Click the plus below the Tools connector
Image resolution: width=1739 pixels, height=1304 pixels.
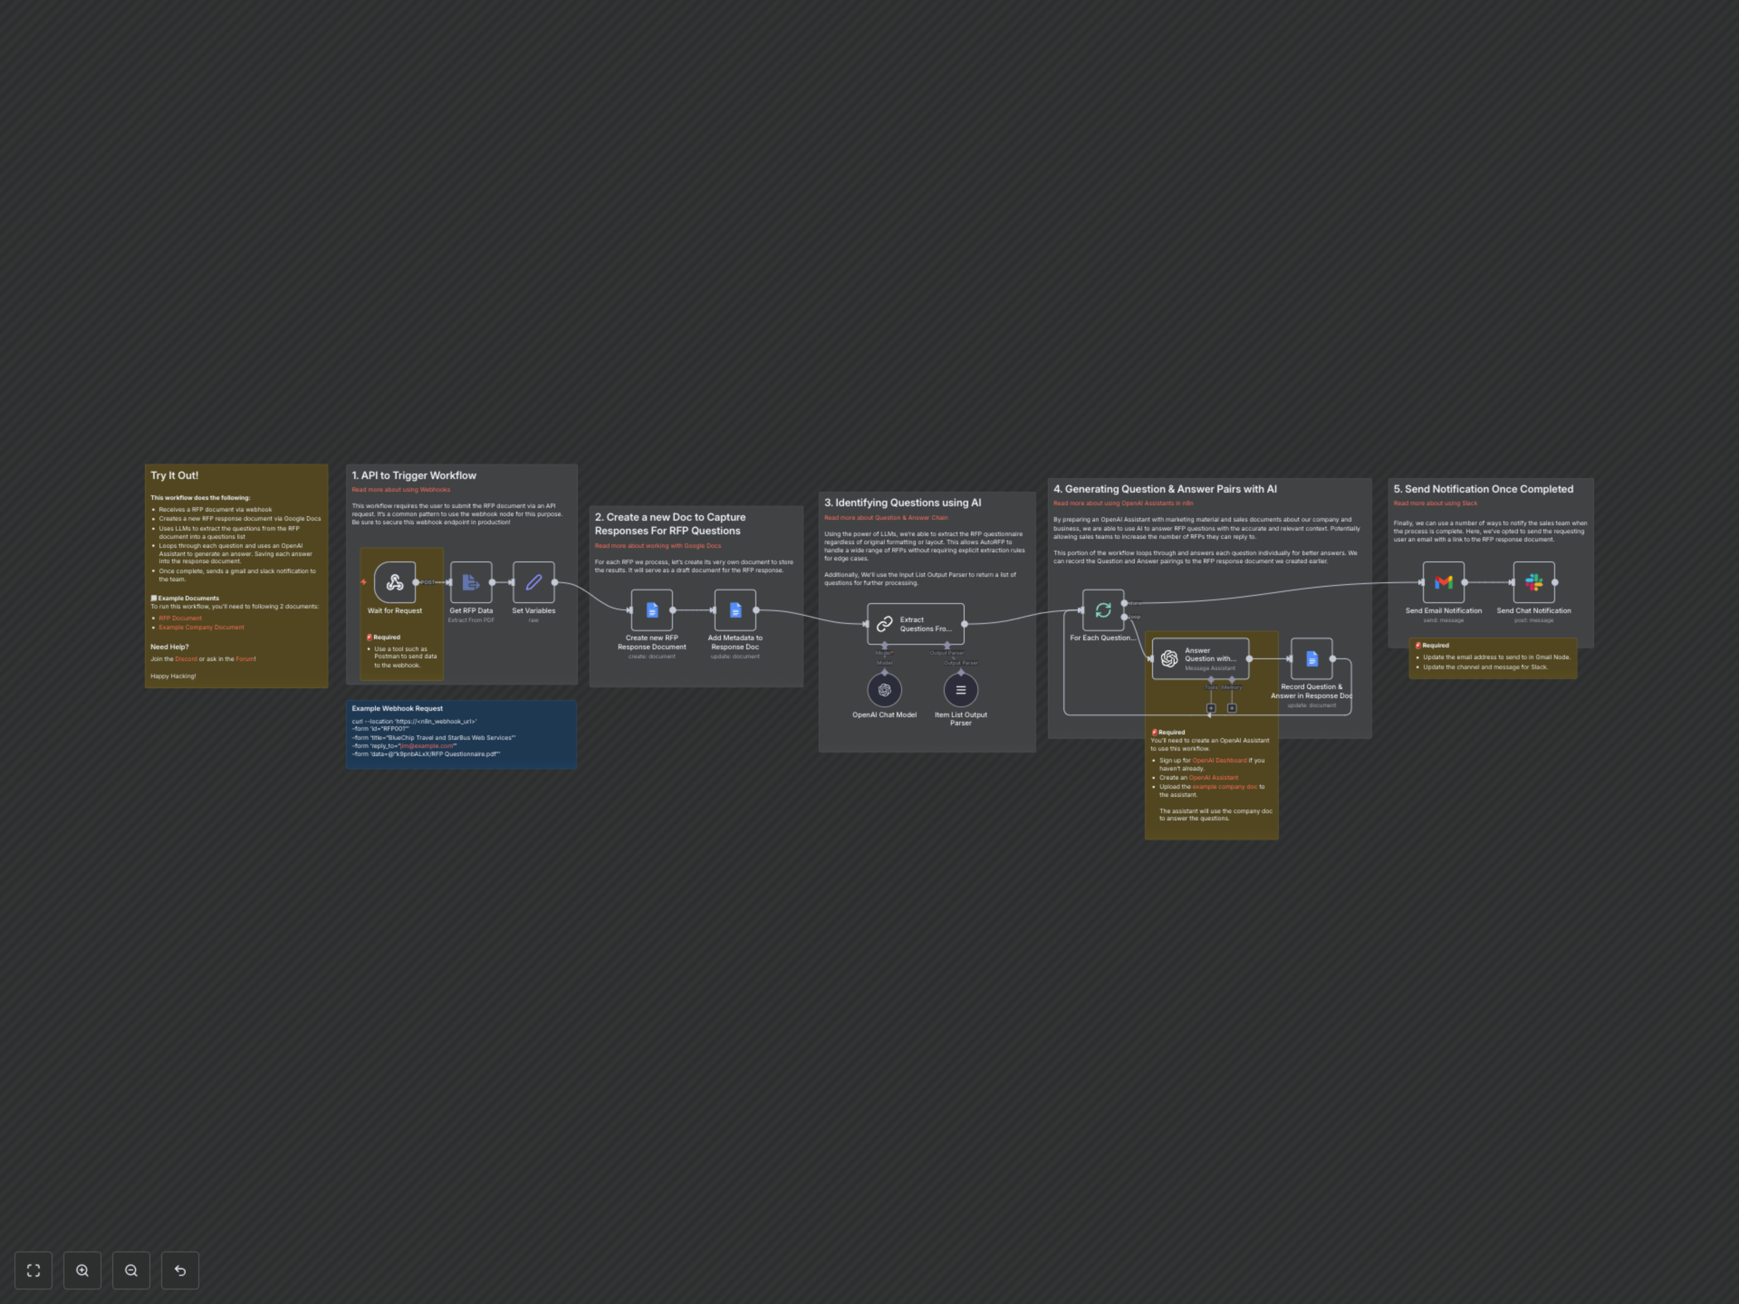[x=1211, y=708]
